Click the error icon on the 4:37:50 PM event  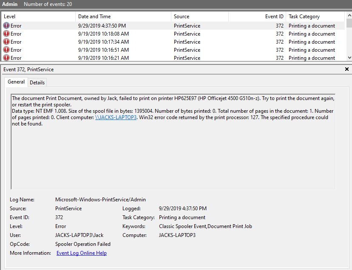pyautogui.click(x=6, y=26)
